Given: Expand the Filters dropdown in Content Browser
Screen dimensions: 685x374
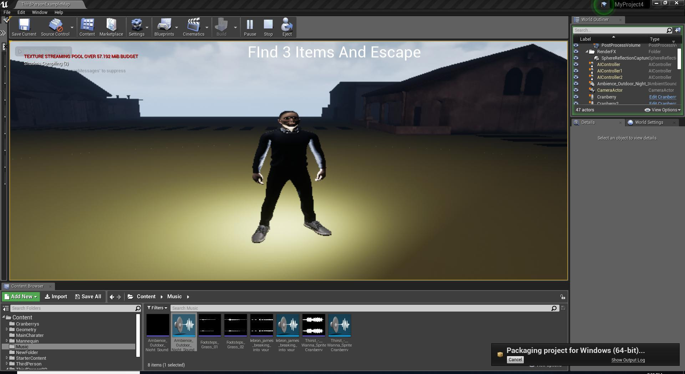Looking at the screenshot, I should (157, 308).
